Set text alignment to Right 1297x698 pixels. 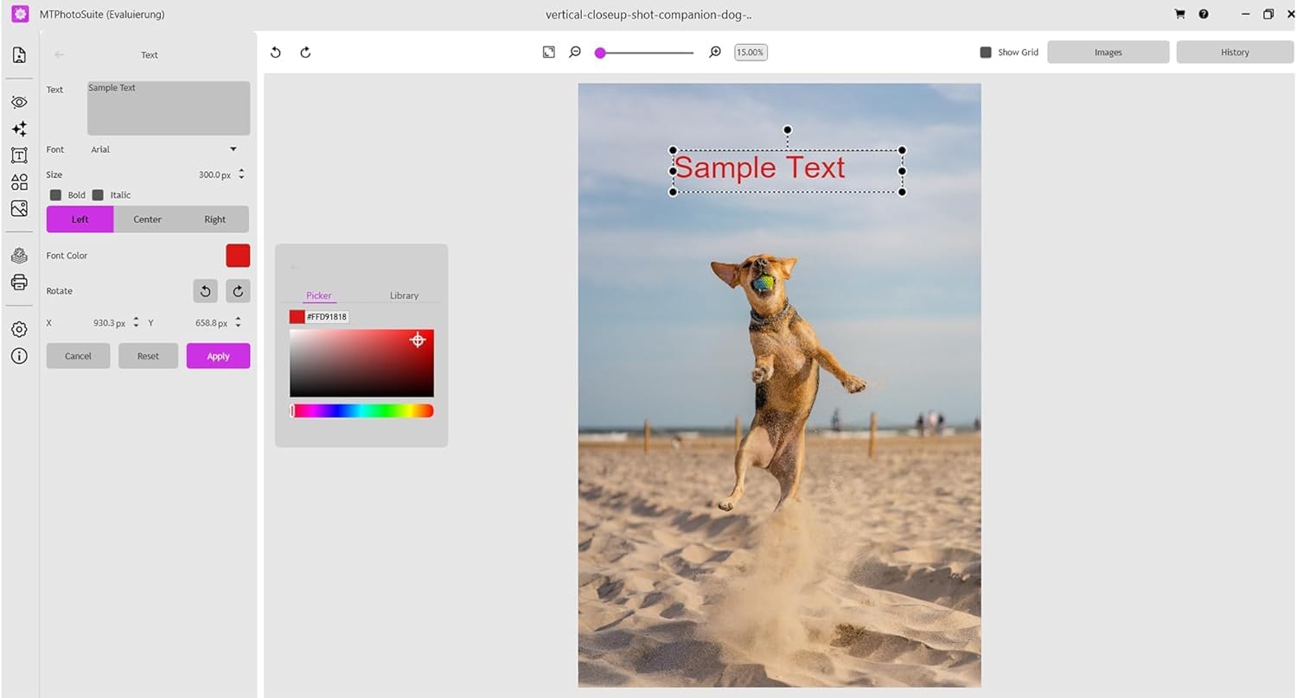pos(215,219)
